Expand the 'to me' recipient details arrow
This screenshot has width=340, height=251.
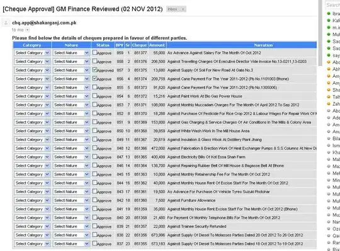click(27, 30)
